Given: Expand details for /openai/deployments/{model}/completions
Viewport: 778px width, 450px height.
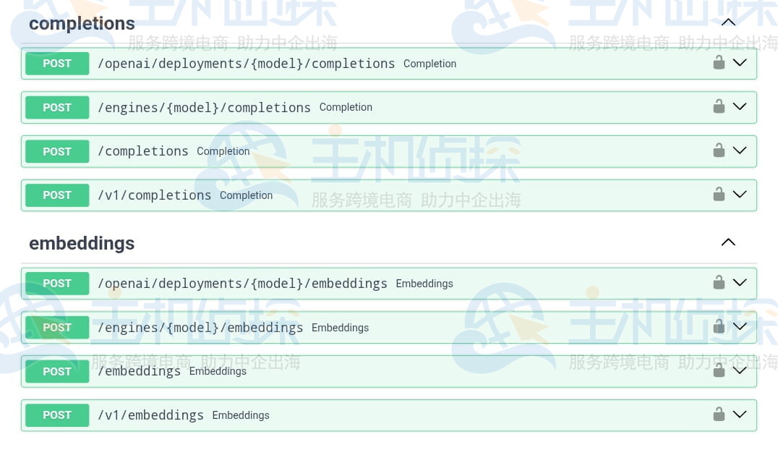Looking at the screenshot, I should click(x=740, y=62).
